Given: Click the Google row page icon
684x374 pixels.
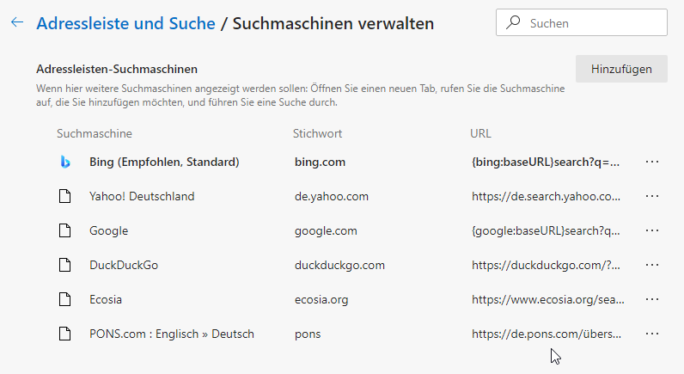Looking at the screenshot, I should click(65, 231).
